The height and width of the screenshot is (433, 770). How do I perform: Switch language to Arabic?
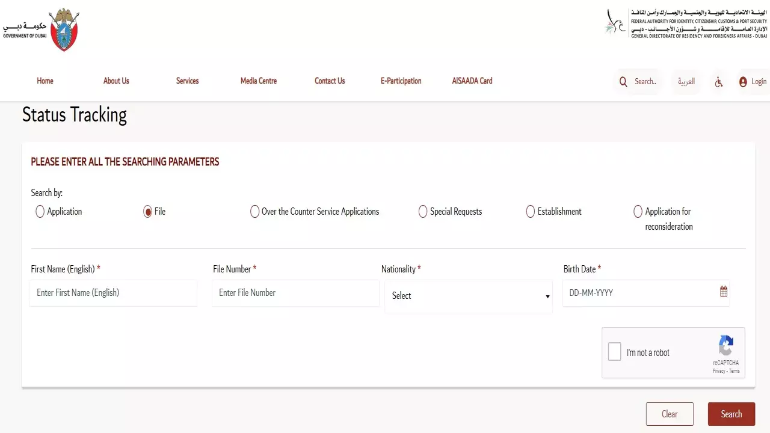click(x=686, y=82)
